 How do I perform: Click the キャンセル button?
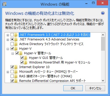tap(95, 88)
